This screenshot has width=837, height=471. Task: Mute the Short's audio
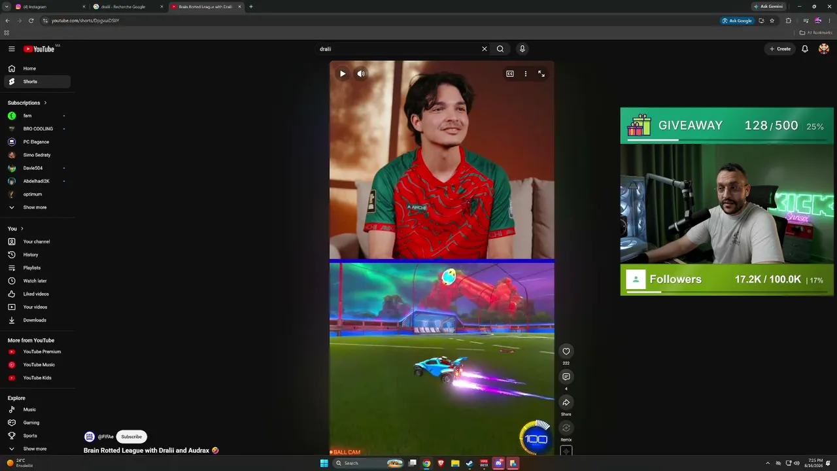(x=361, y=74)
